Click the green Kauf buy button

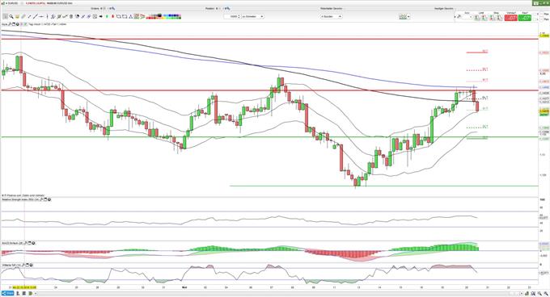[x=525, y=18]
